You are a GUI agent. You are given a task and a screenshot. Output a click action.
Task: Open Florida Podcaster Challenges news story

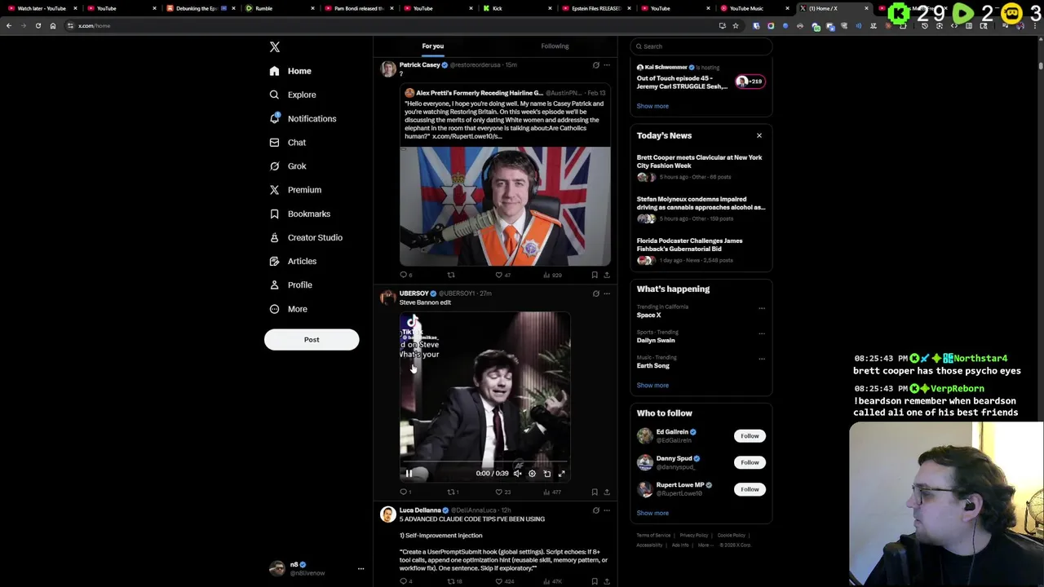pyautogui.click(x=701, y=250)
